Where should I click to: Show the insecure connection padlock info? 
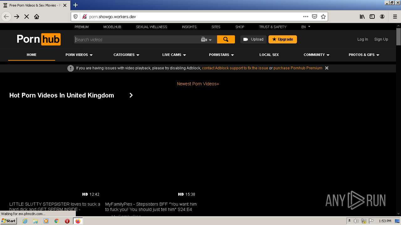pos(84,17)
